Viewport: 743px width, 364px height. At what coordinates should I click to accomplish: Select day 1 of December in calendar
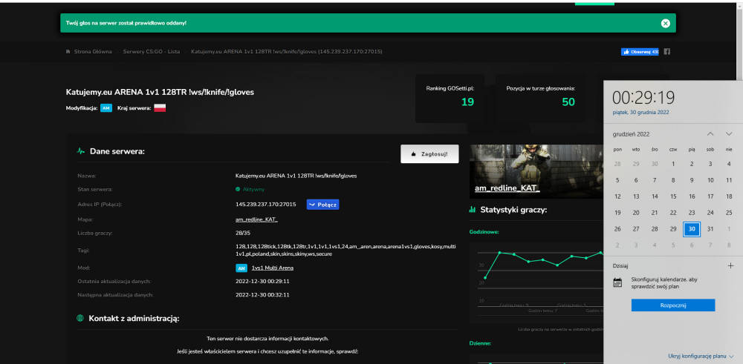pyautogui.click(x=673, y=164)
